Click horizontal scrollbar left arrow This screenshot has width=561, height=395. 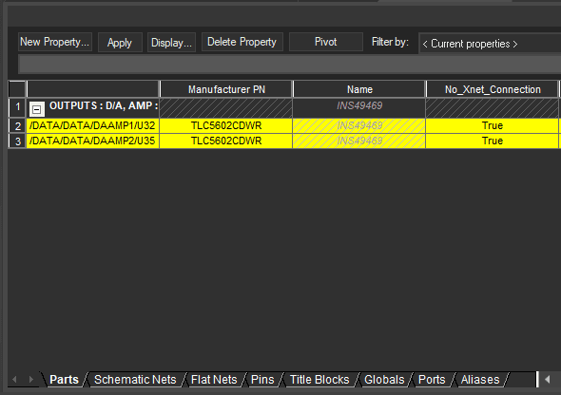(548, 379)
